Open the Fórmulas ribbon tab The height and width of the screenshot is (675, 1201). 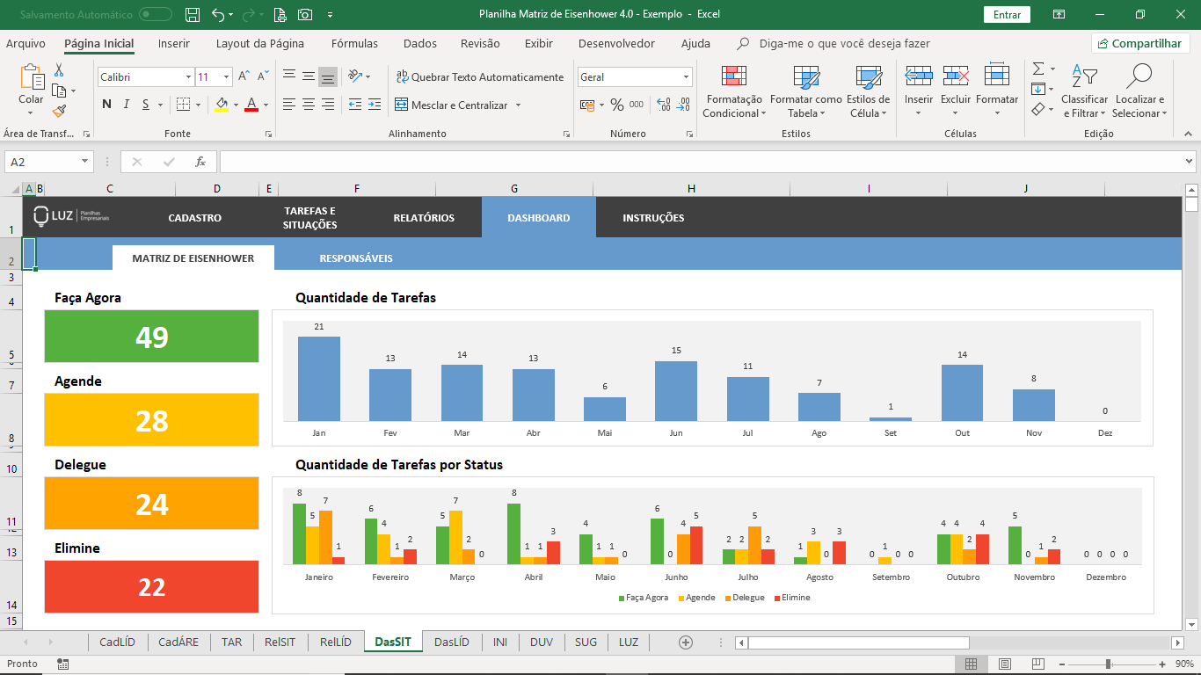coord(354,44)
